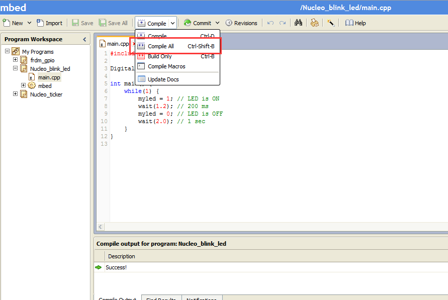Select My Programs in the tree
448x300 pixels.
point(38,52)
